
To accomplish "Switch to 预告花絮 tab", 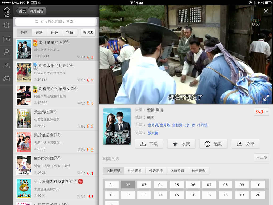I will [198, 171].
